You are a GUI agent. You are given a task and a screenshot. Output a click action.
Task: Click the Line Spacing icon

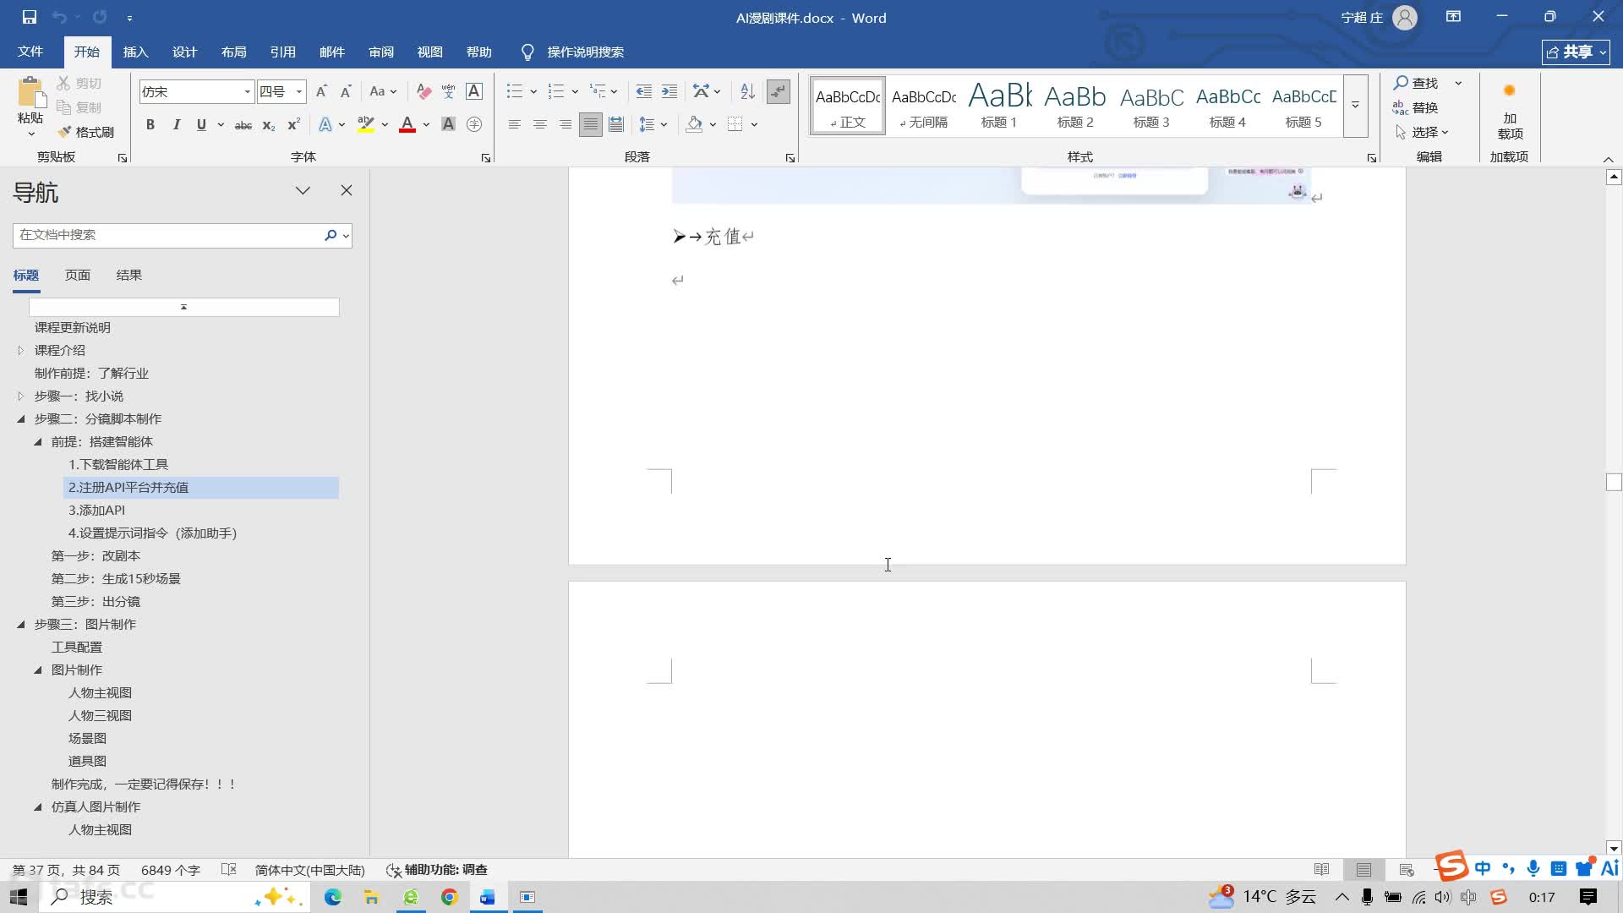click(647, 124)
